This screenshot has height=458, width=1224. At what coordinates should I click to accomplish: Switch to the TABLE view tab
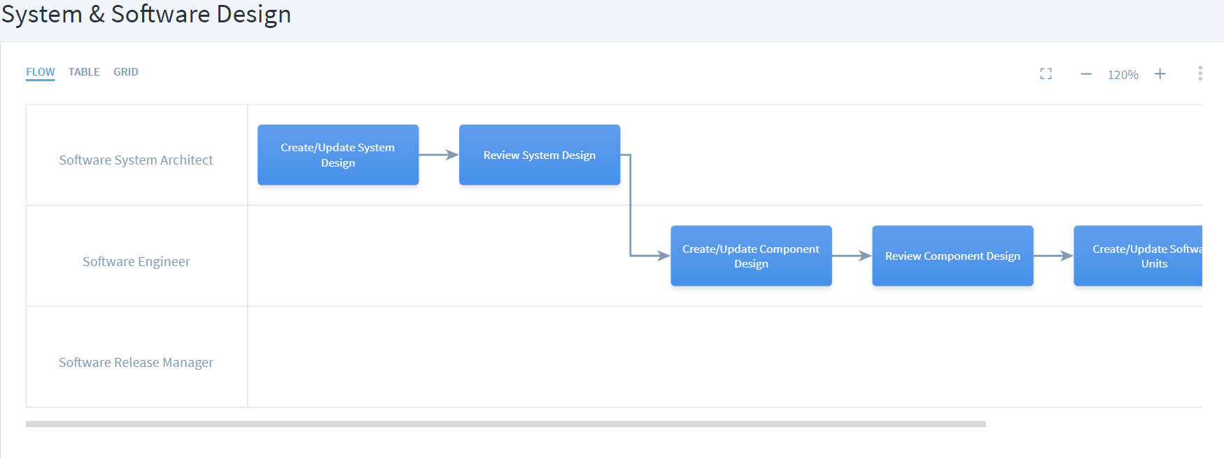[x=84, y=72]
